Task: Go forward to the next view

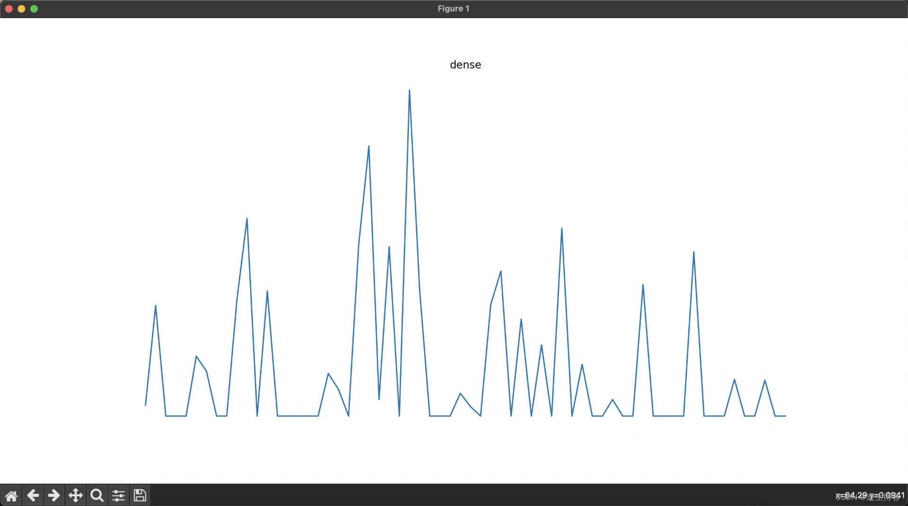Action: [54, 495]
